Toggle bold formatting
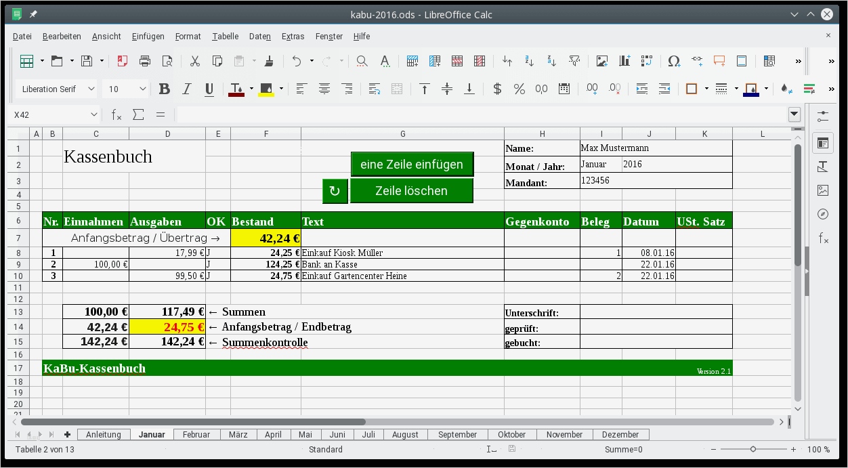Image resolution: width=848 pixels, height=468 pixels. coord(164,89)
